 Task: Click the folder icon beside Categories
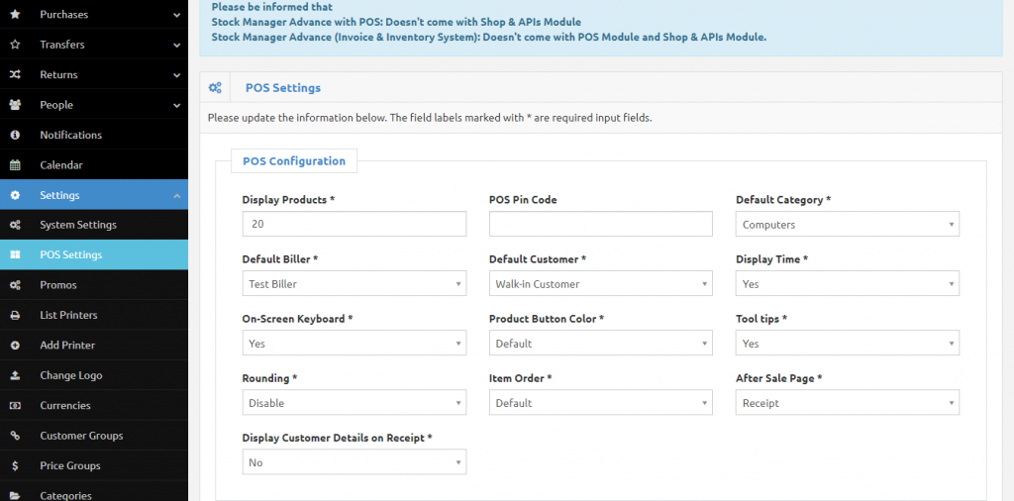point(15,495)
